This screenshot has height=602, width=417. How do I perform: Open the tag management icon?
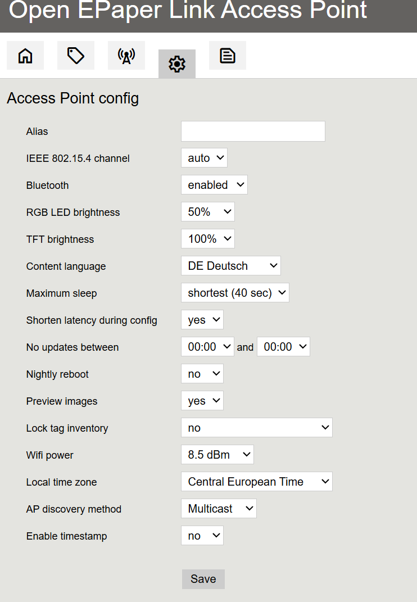[75, 55]
